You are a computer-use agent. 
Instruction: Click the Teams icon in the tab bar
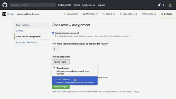click(x=104, y=14)
